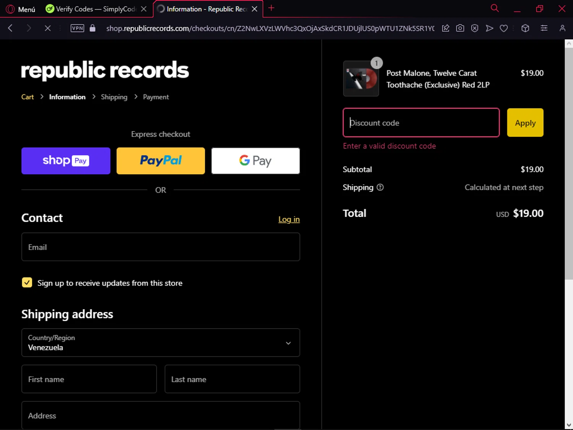Viewport: 573px width, 430px height.
Task: Click the Opera logo icon
Action: [x=10, y=9]
